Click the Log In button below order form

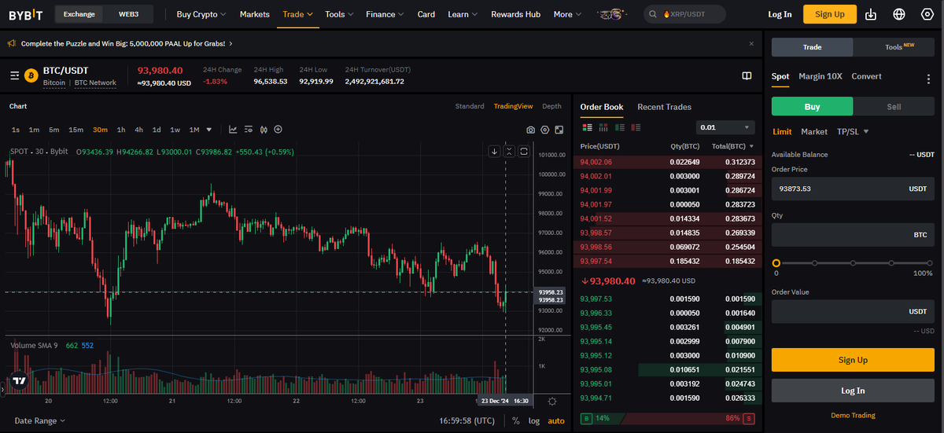point(853,391)
